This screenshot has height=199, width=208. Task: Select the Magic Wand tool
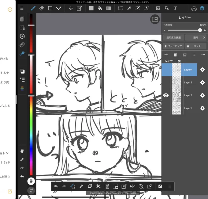[129, 8]
